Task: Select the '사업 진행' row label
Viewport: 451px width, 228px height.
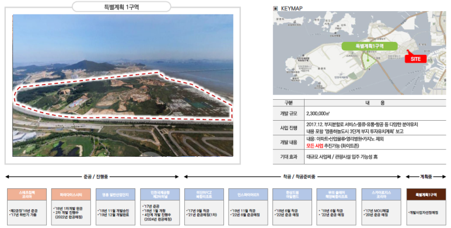Action: point(288,128)
